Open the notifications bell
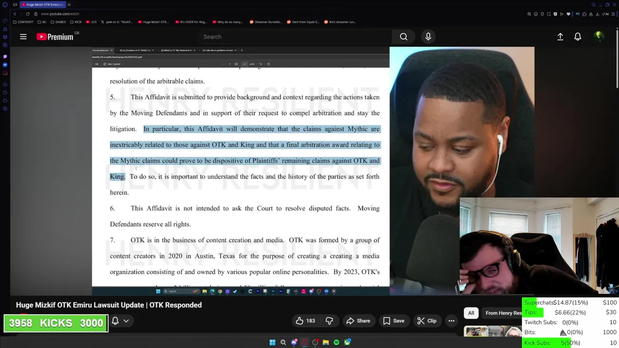The width and height of the screenshot is (619, 348). pyautogui.click(x=577, y=37)
